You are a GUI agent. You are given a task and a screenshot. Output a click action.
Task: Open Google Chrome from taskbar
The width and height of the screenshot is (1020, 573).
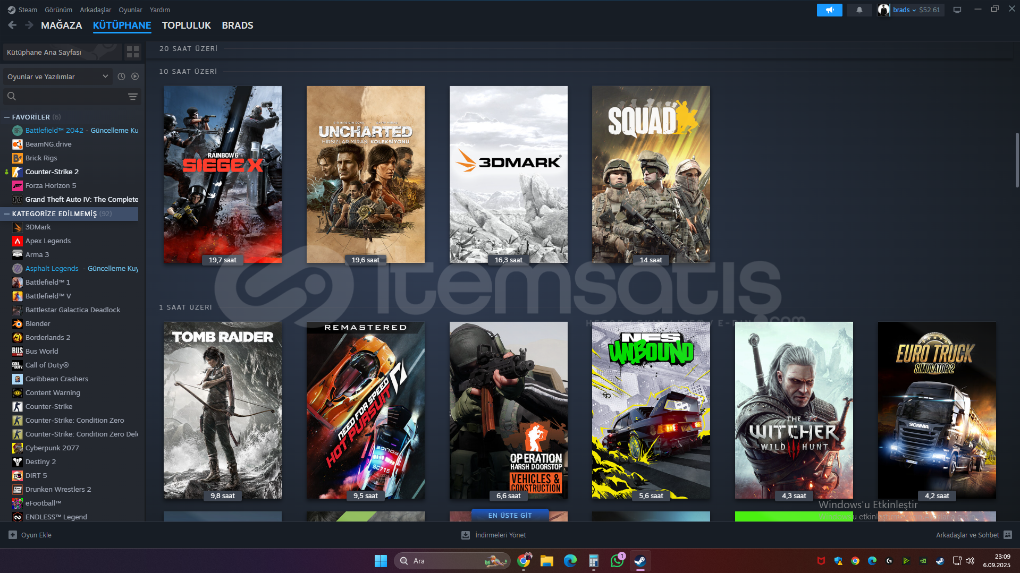click(524, 561)
